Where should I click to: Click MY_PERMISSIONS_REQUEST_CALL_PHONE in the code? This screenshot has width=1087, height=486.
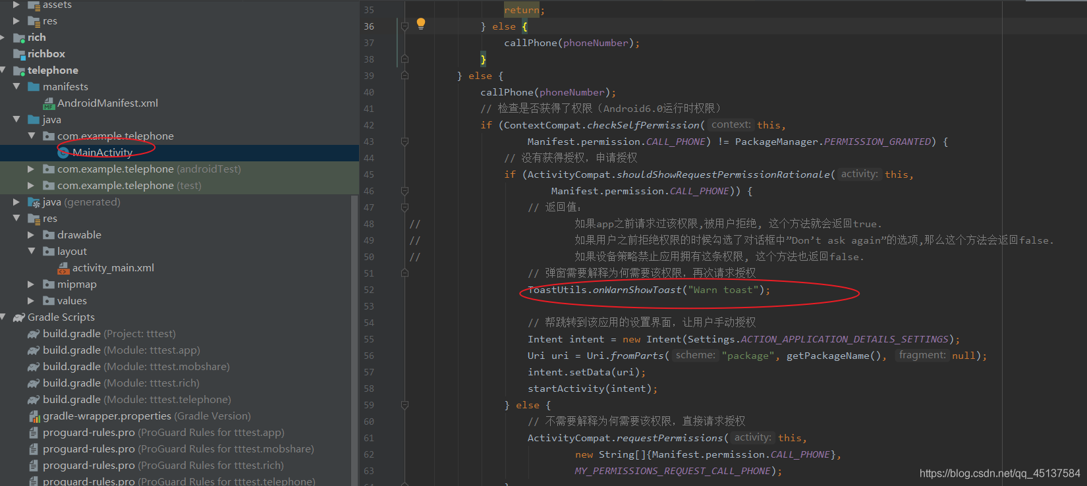673,471
